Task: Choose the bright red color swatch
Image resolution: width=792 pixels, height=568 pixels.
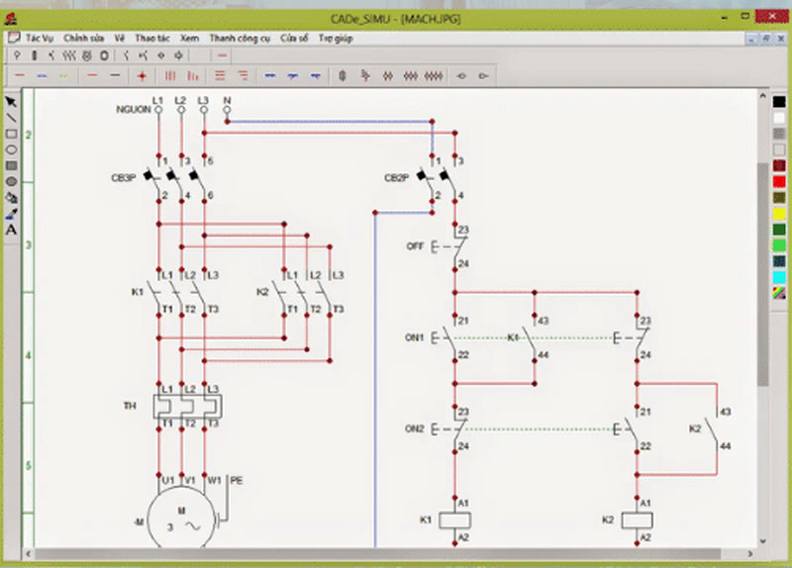Action: (x=779, y=181)
